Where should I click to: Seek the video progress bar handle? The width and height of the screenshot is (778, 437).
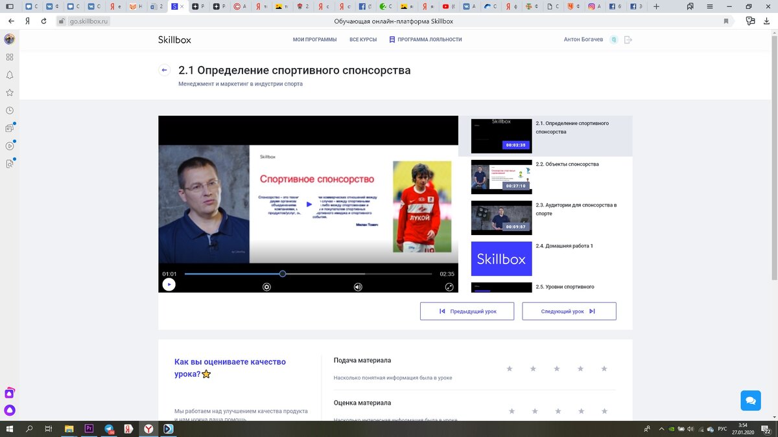tap(283, 274)
